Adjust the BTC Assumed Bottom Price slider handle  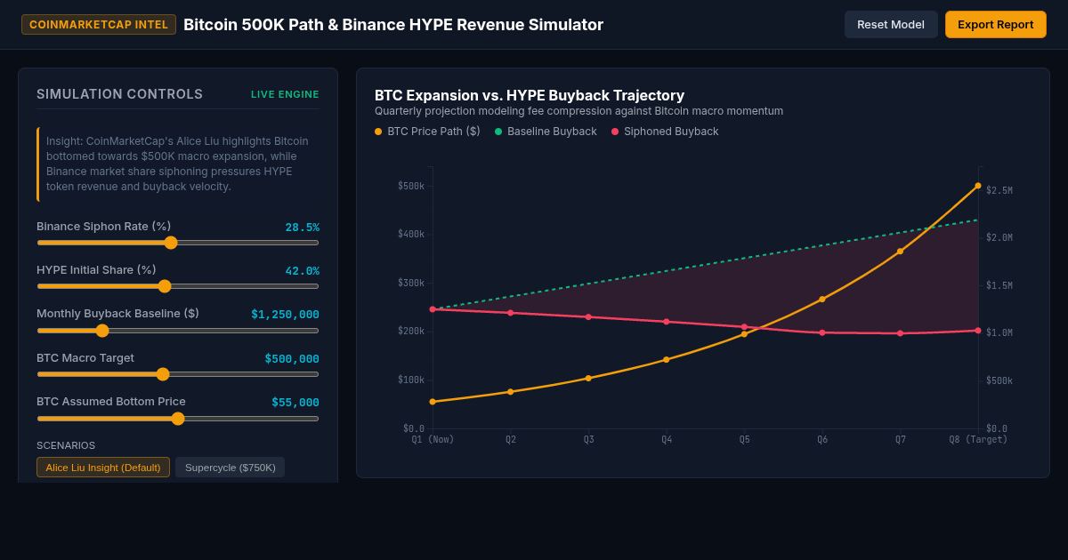click(178, 419)
